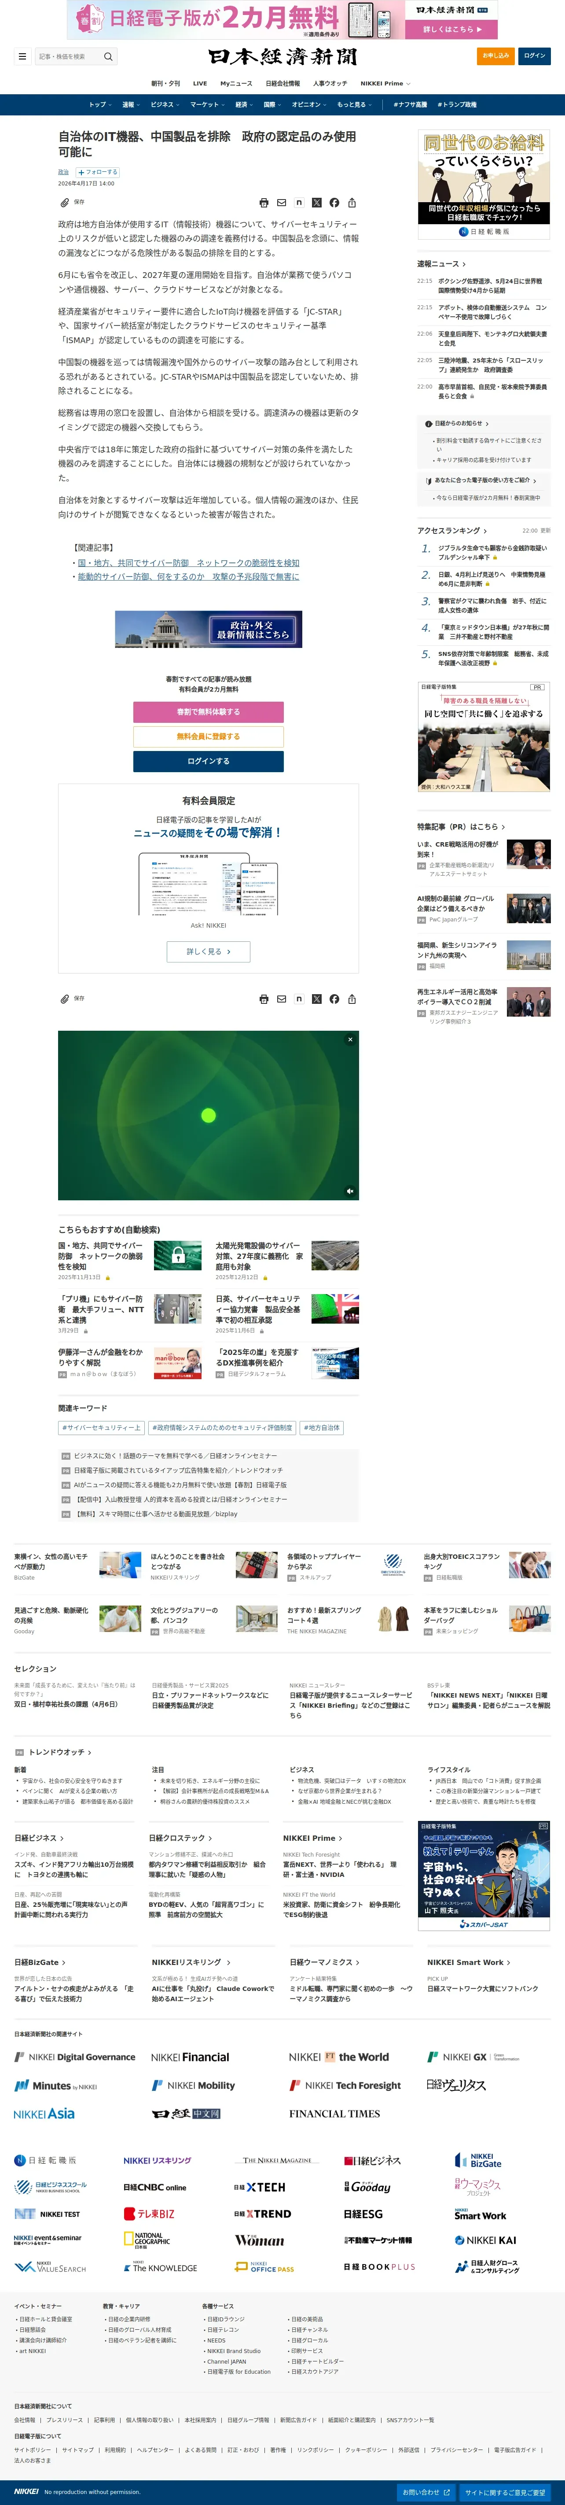Screen dimensions: 565x2505
Task: Share on note via the top n icon
Action: click(x=299, y=203)
